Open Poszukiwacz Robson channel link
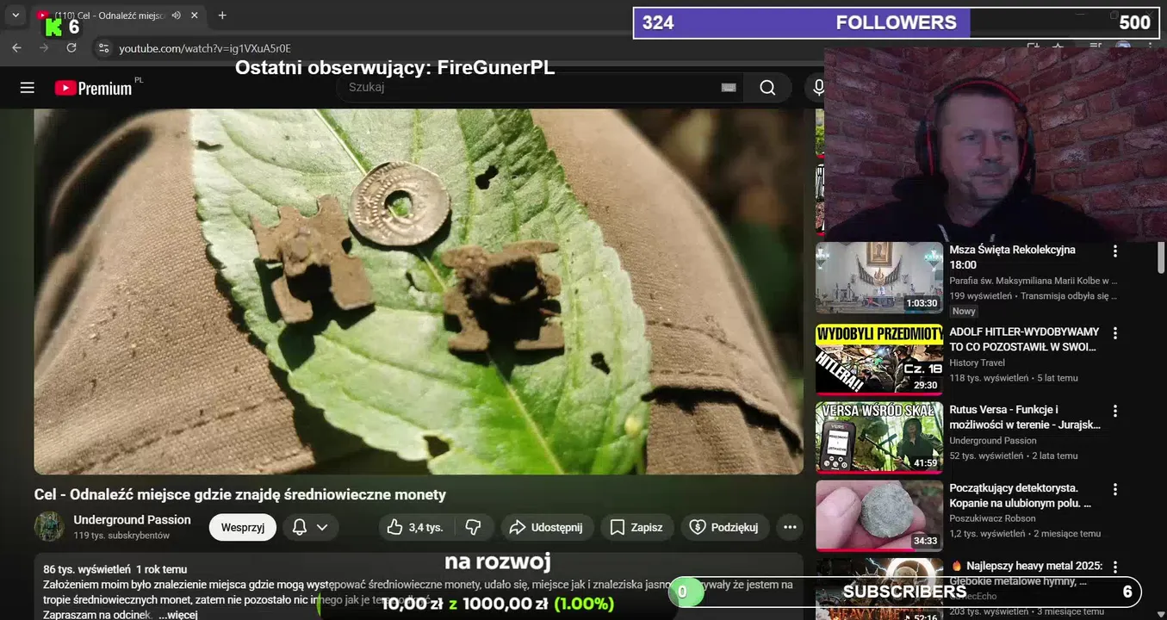Viewport: 1167px width, 620px height. pyautogui.click(x=992, y=518)
